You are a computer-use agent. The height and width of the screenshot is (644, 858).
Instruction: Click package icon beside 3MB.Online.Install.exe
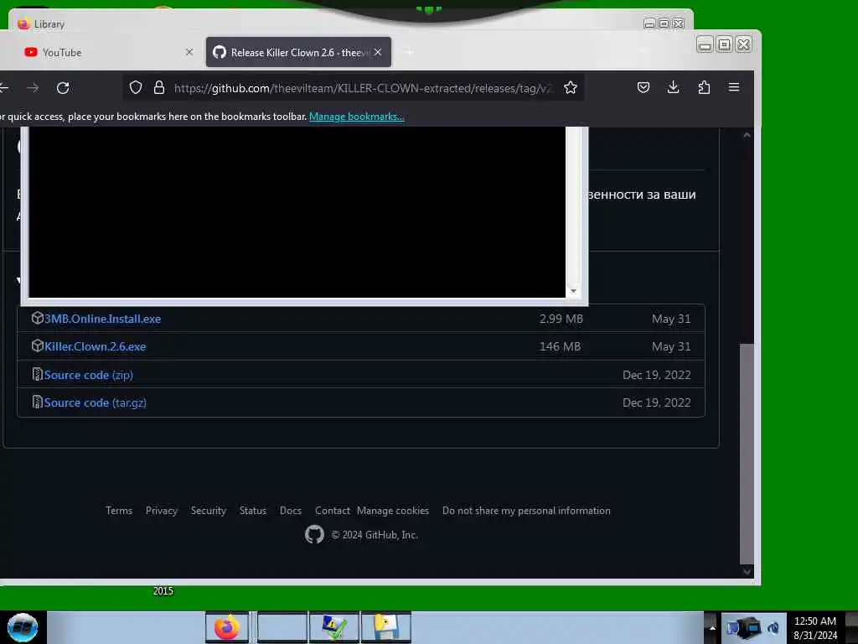pyautogui.click(x=37, y=318)
